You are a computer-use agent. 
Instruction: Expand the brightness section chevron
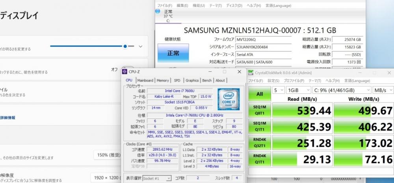click(141, 46)
